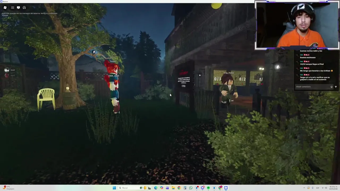The height and width of the screenshot is (191, 340).
Task: Open the Roblox logo menu in game
Action: coord(5,7)
